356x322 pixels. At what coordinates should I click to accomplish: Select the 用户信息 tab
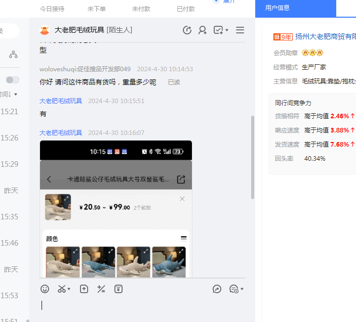point(278,8)
